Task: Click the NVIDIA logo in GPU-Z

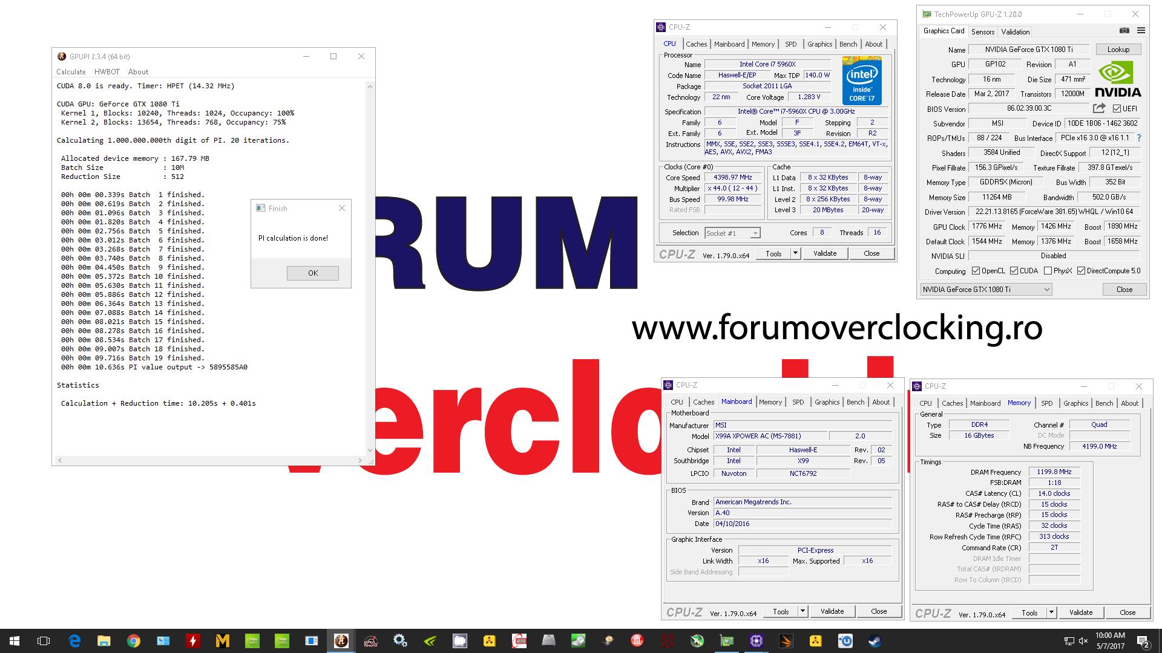Action: click(1118, 79)
